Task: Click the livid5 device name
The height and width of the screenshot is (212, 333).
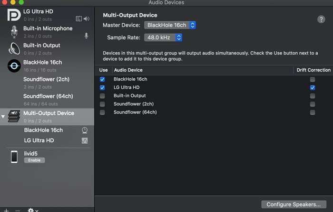Action: (30, 154)
